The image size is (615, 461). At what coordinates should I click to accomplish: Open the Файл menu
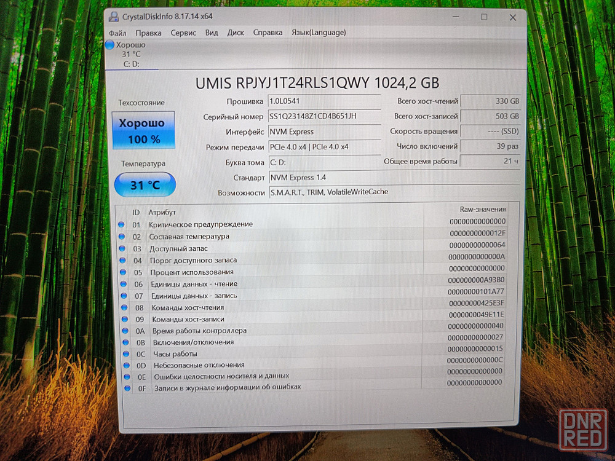117,33
